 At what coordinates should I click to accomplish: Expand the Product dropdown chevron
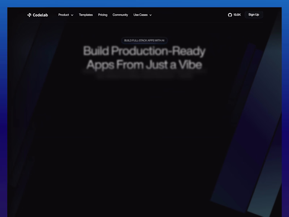tap(72, 15)
